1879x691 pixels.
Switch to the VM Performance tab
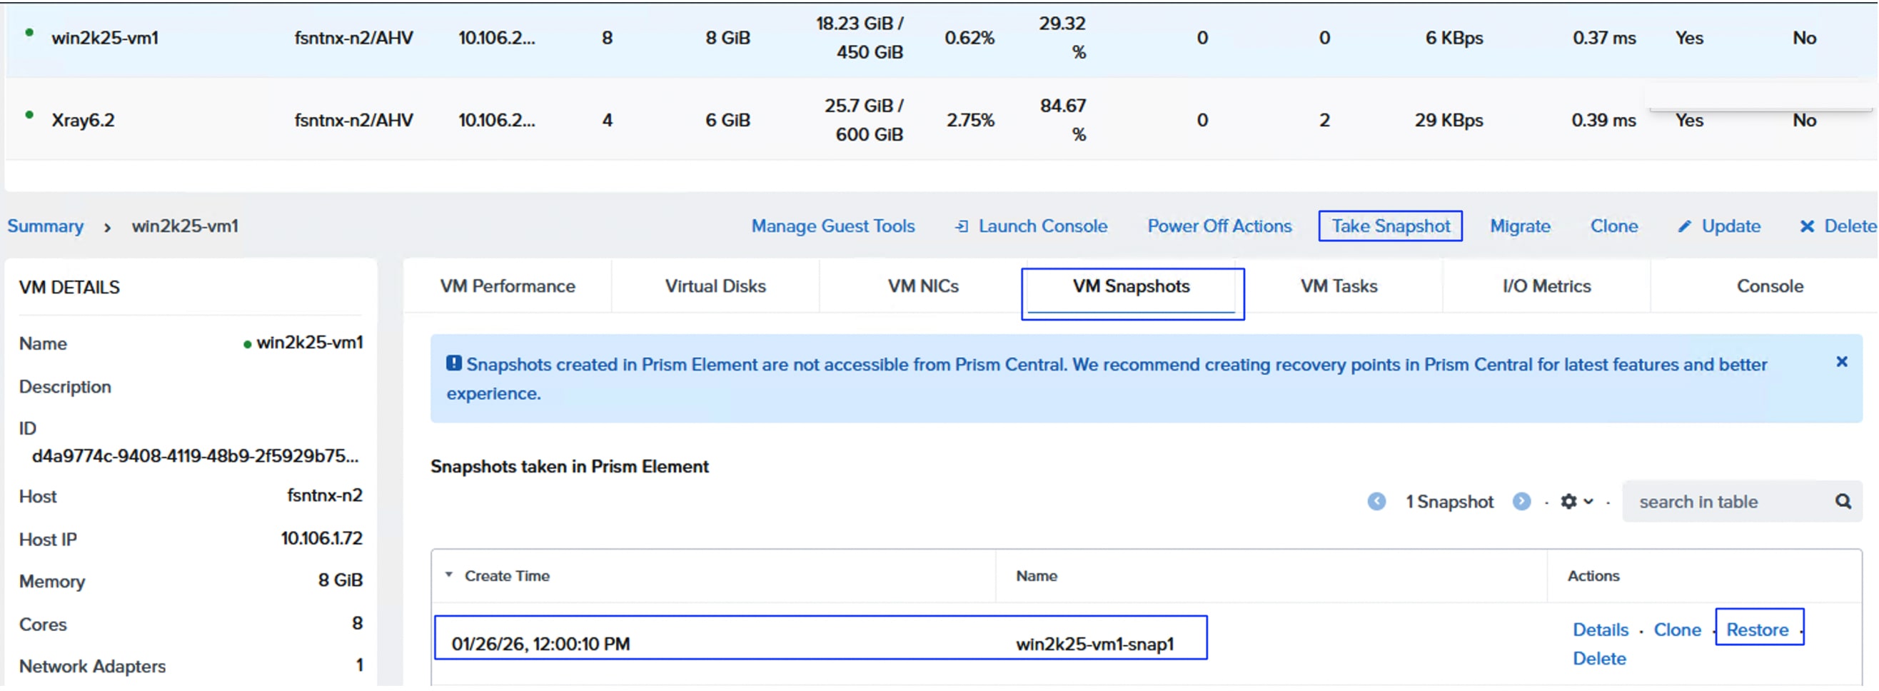point(508,286)
